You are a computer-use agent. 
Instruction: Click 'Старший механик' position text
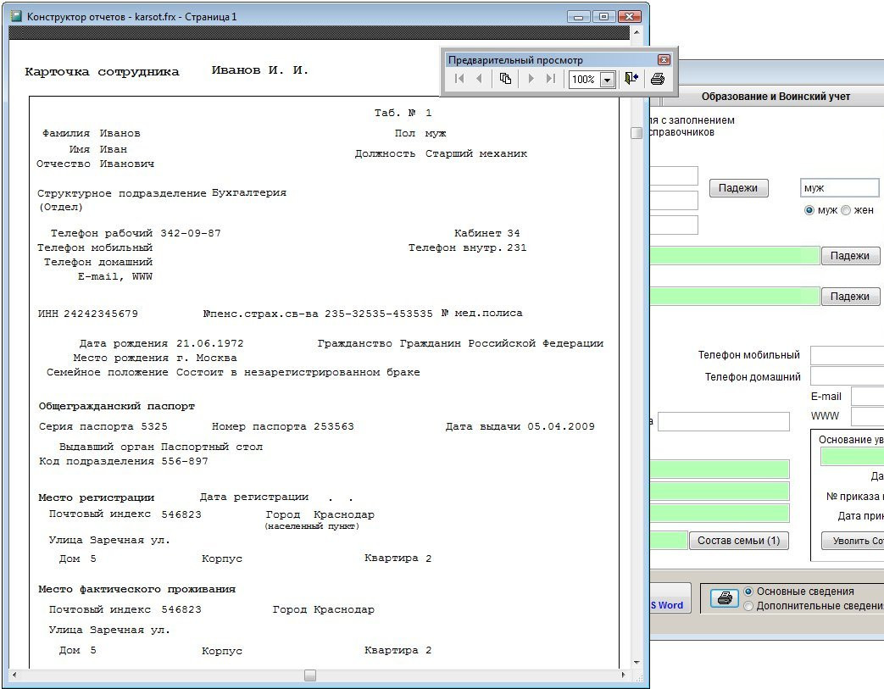(476, 153)
